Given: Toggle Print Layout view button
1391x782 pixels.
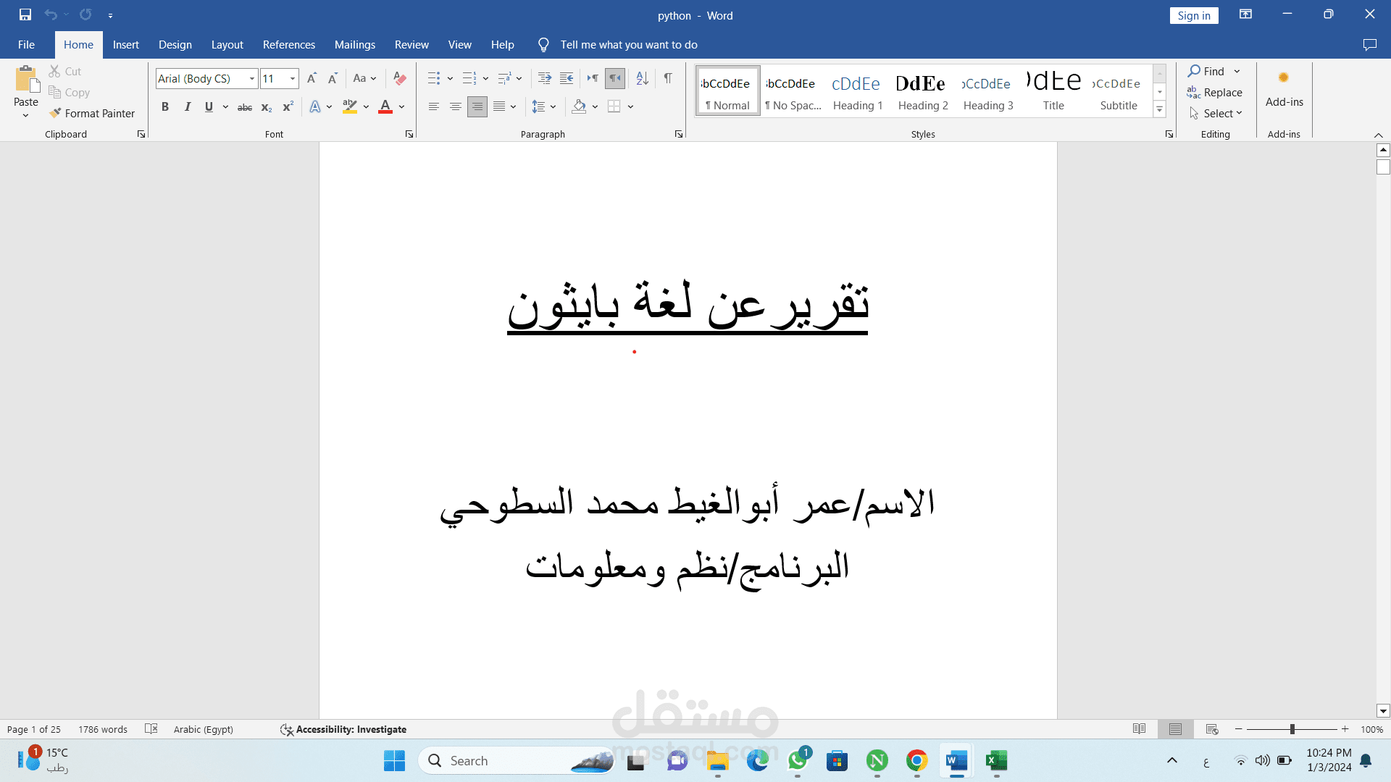Looking at the screenshot, I should 1175,729.
